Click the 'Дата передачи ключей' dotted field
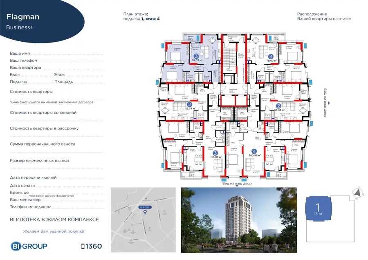Viewport: 368px width, 260px height. (81, 178)
